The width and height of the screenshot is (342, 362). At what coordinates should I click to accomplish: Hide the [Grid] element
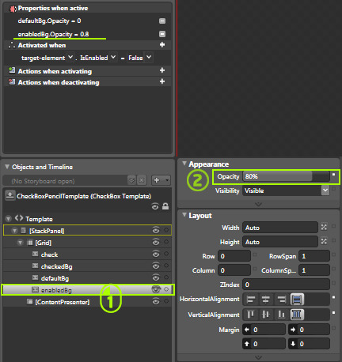(156, 242)
